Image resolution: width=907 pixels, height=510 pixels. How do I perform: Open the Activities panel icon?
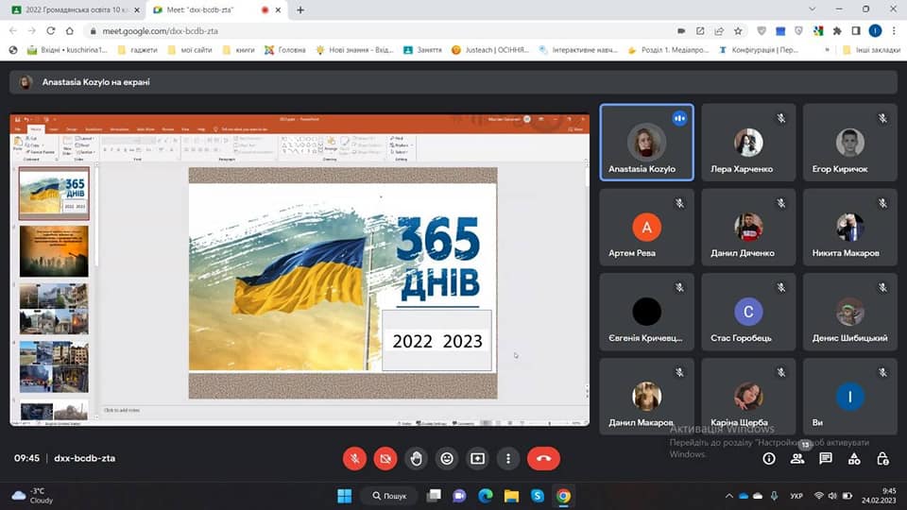tap(854, 459)
